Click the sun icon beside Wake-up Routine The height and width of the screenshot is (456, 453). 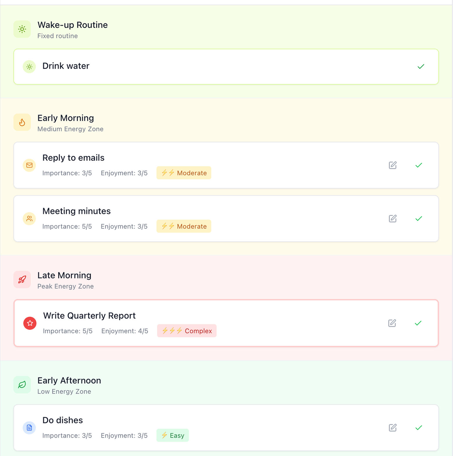click(x=22, y=29)
